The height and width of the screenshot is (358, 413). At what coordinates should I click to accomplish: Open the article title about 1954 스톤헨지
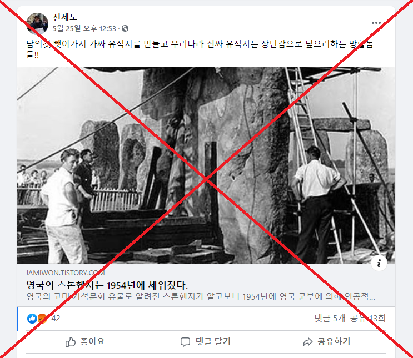[107, 285]
